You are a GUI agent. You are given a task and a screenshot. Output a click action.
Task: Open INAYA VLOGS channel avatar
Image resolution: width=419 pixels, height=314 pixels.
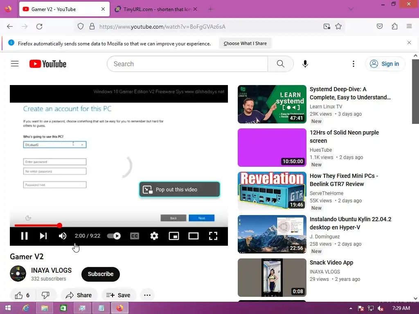18,274
